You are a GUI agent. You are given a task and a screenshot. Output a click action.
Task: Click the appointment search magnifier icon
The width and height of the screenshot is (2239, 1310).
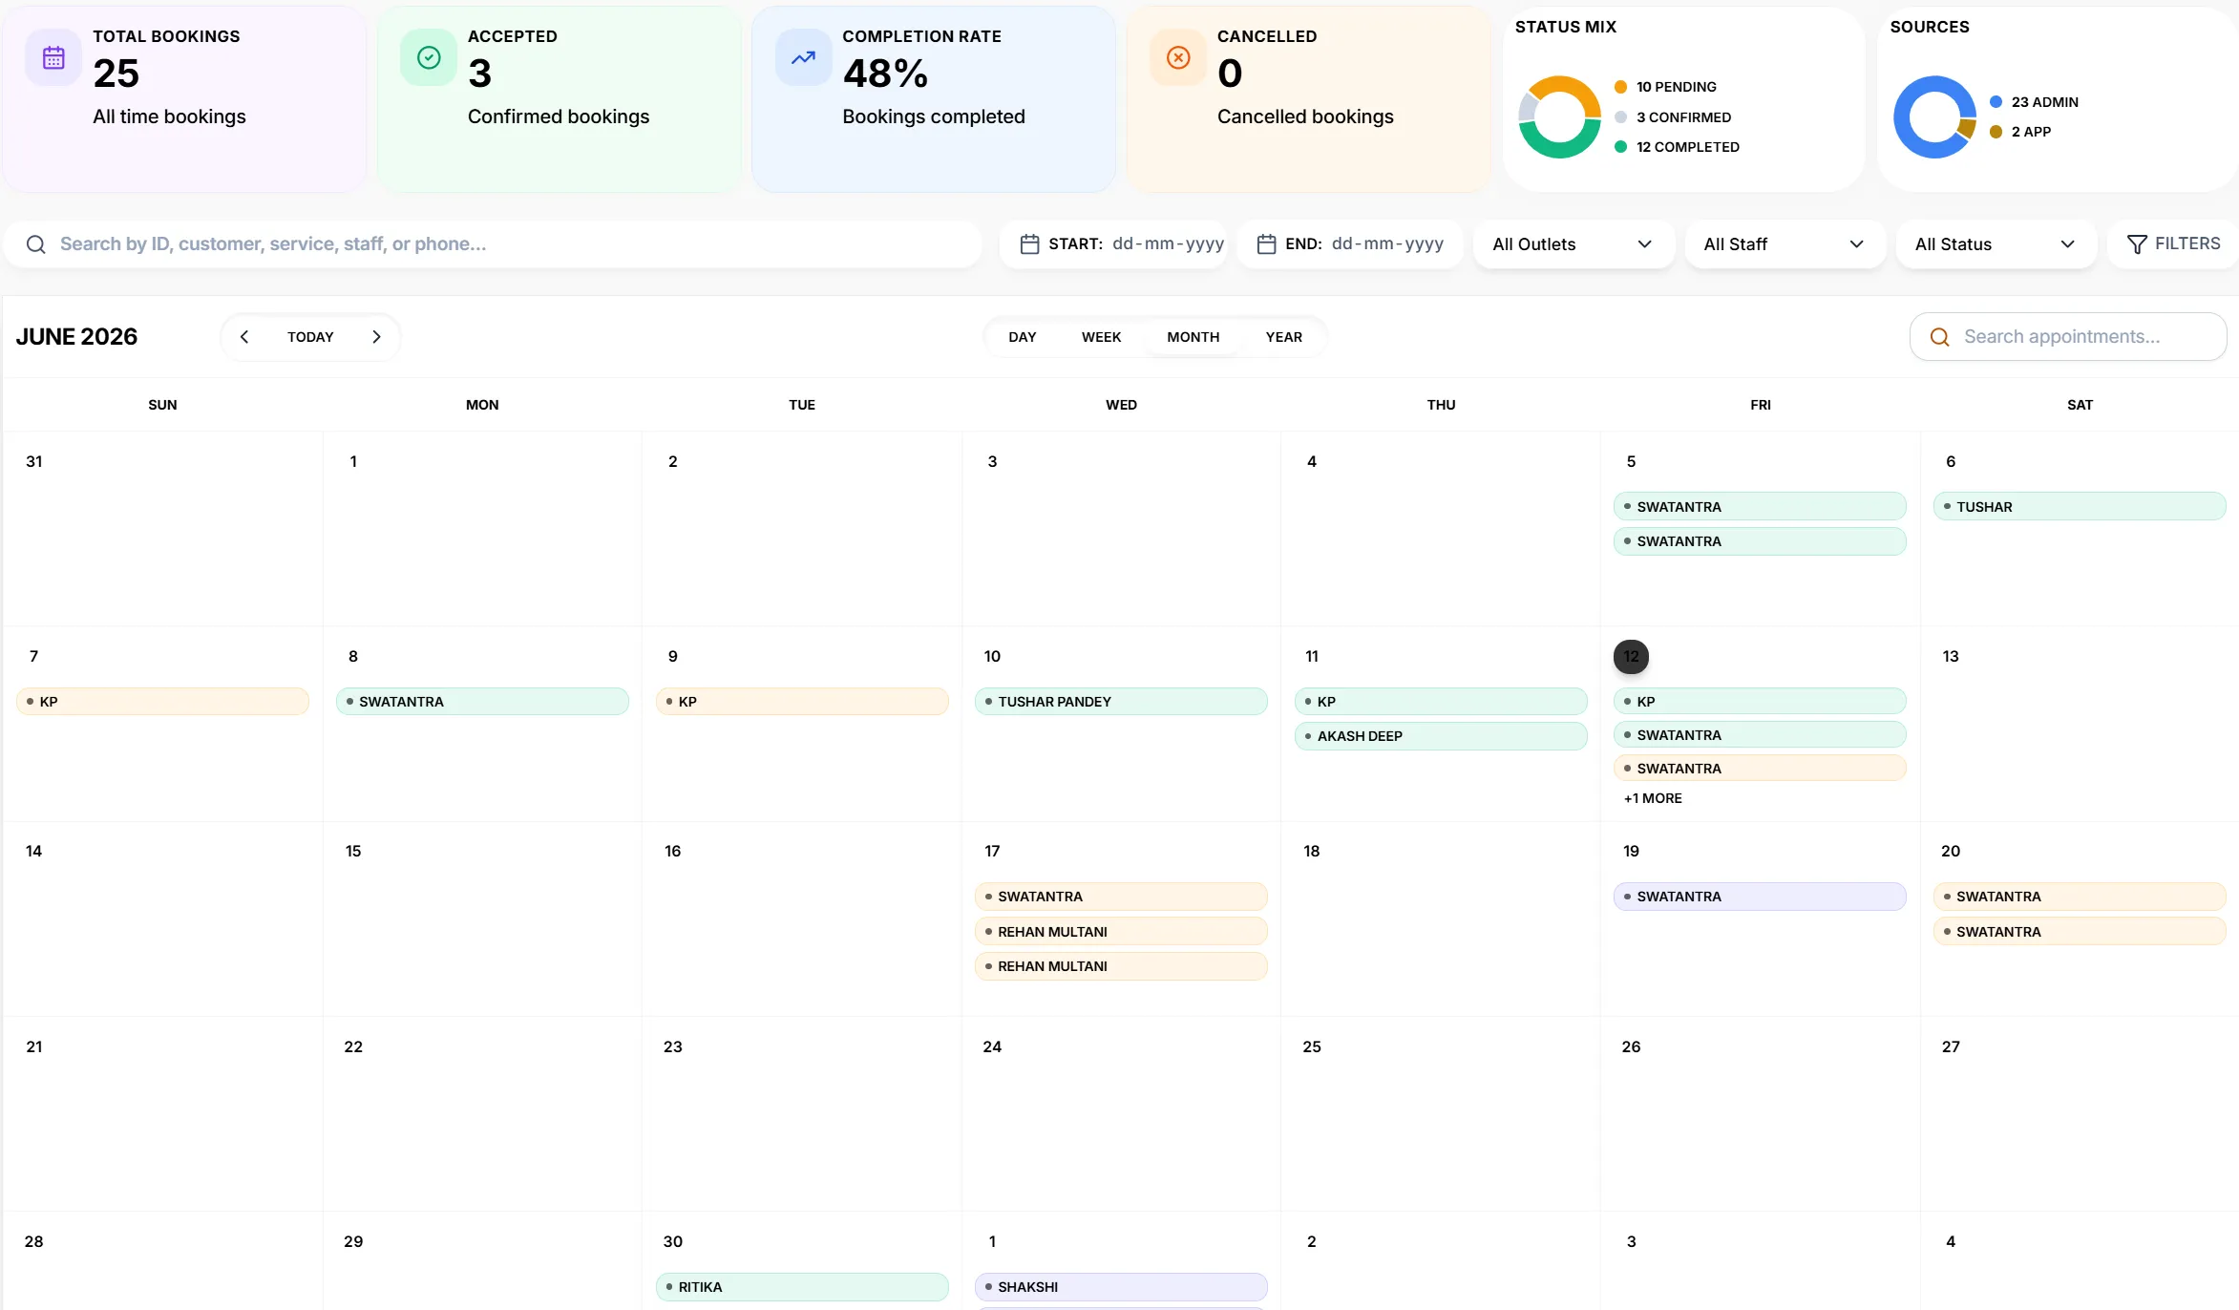(x=1939, y=337)
